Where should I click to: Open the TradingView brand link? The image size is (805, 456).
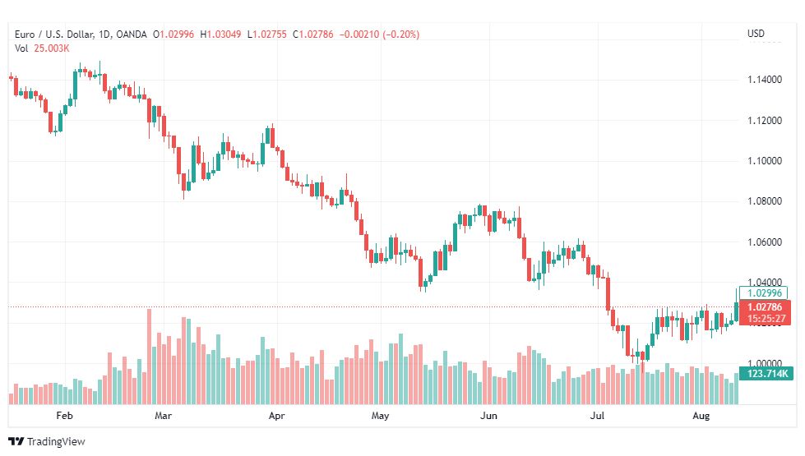click(x=47, y=441)
